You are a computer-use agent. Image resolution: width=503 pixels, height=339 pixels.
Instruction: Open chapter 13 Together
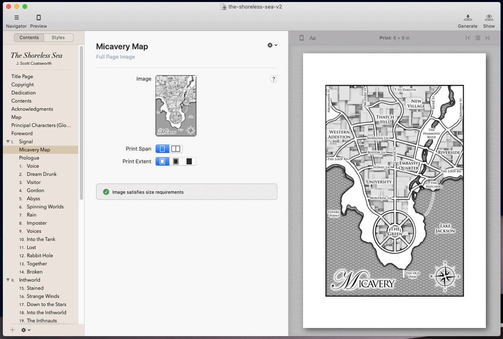(x=37, y=264)
